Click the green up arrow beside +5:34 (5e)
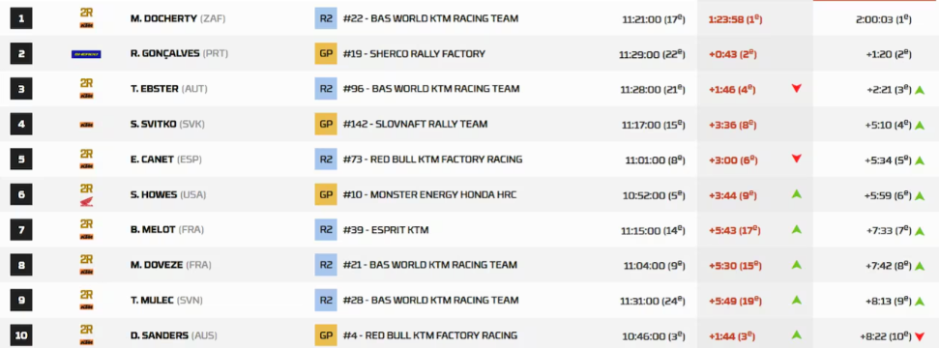This screenshot has width=939, height=348. [x=920, y=160]
